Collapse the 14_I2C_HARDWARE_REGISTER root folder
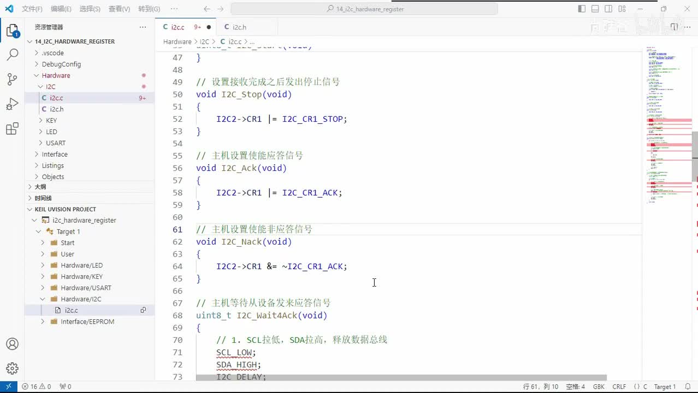Image resolution: width=698 pixels, height=393 pixels. [75, 41]
